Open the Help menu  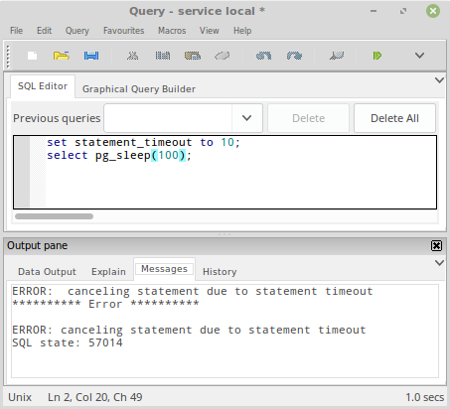(242, 31)
